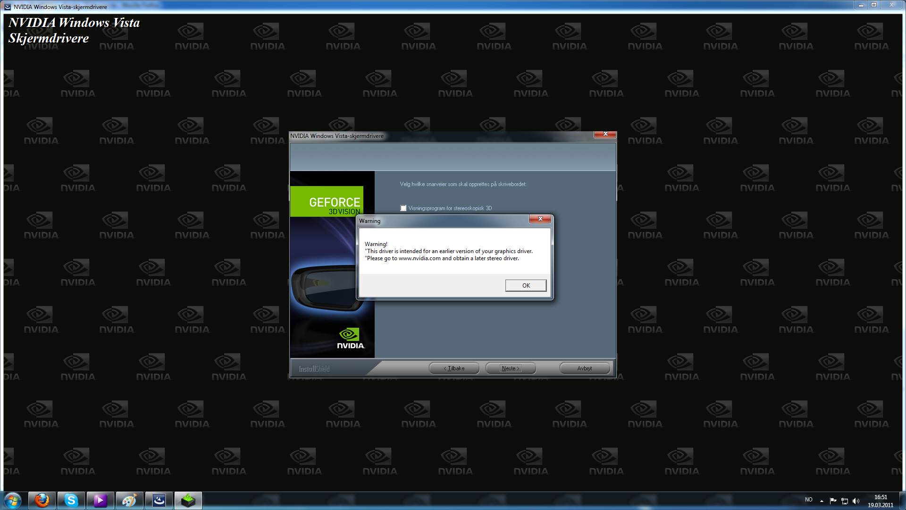
Task: Close the NVIDIA installer wizard dialog
Action: tap(605, 134)
